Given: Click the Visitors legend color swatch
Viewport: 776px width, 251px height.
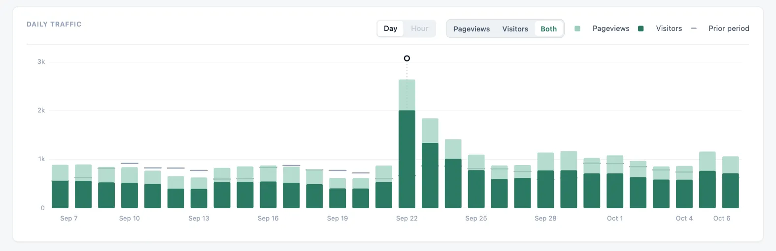Looking at the screenshot, I should click(x=641, y=28).
